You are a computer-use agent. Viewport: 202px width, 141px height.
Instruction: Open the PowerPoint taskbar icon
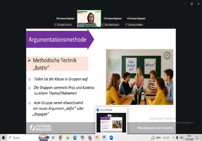(97, 138)
